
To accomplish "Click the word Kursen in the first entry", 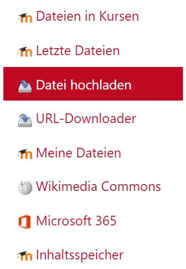I will pos(119,16).
